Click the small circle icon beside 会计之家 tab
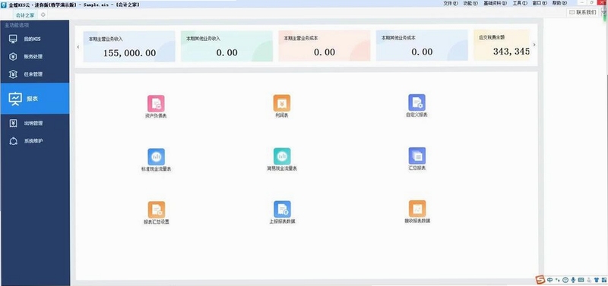608x286 pixels. click(x=43, y=14)
